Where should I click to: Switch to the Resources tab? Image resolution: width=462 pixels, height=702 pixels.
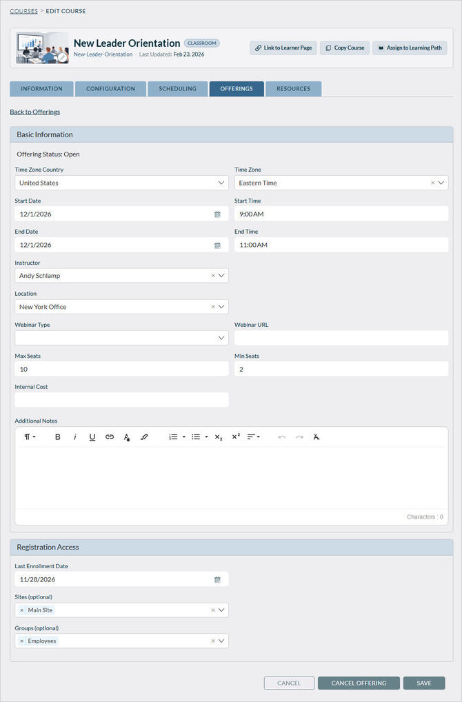pyautogui.click(x=293, y=89)
